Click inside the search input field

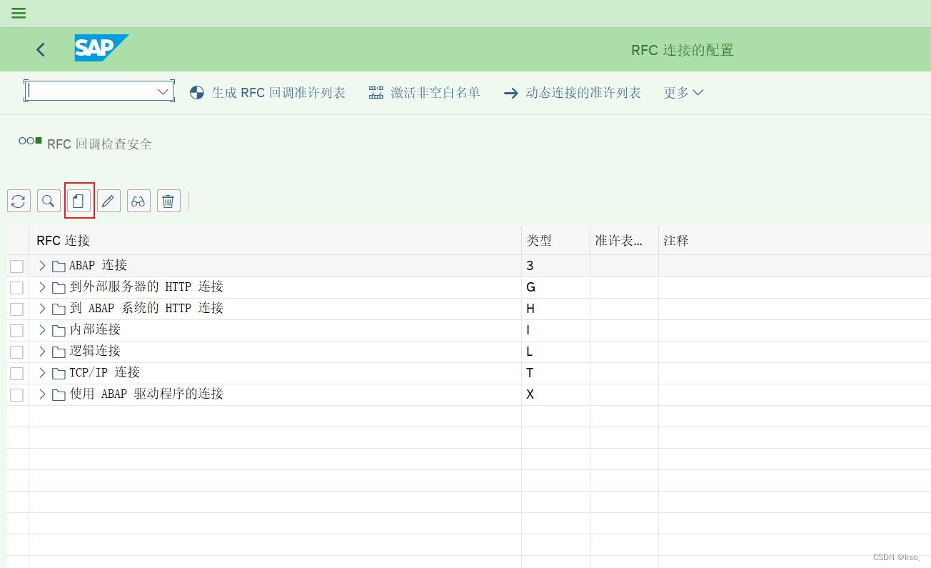pyautogui.click(x=93, y=91)
